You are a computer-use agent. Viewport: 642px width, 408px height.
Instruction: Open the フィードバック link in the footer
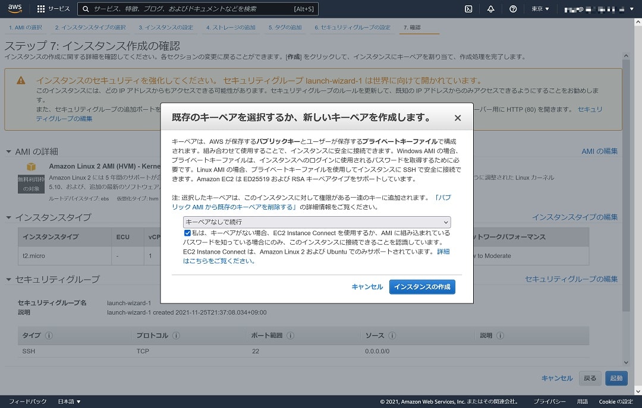pos(28,401)
